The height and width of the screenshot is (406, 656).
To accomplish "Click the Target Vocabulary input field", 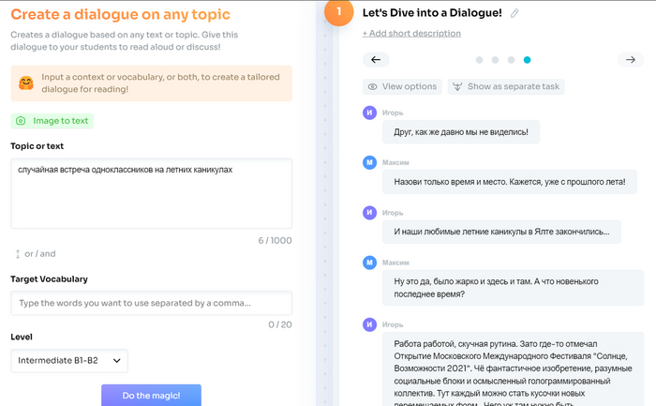I will (x=151, y=303).
